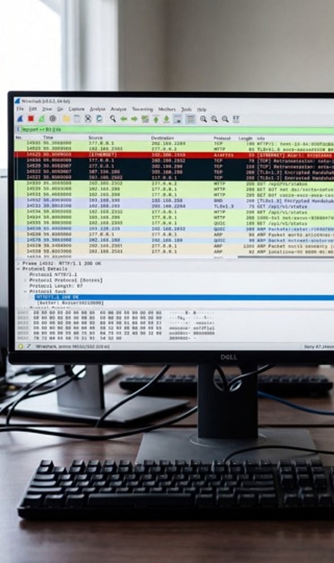
Task: Sort by the Info column header
Action: coord(261,138)
